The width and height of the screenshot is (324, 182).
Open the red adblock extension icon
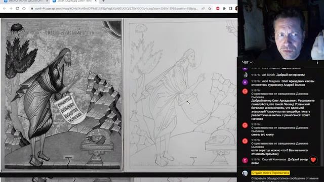(x=218, y=9)
